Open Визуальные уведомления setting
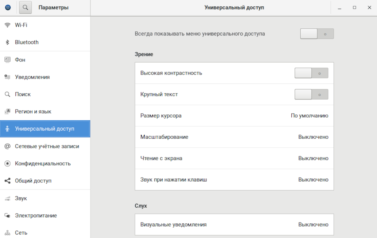Image resolution: width=377 pixels, height=238 pixels. [234, 225]
